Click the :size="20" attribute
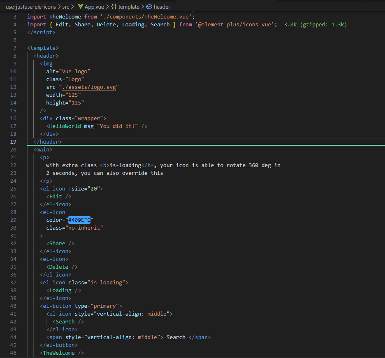The width and height of the screenshot is (385, 358). pos(84,189)
